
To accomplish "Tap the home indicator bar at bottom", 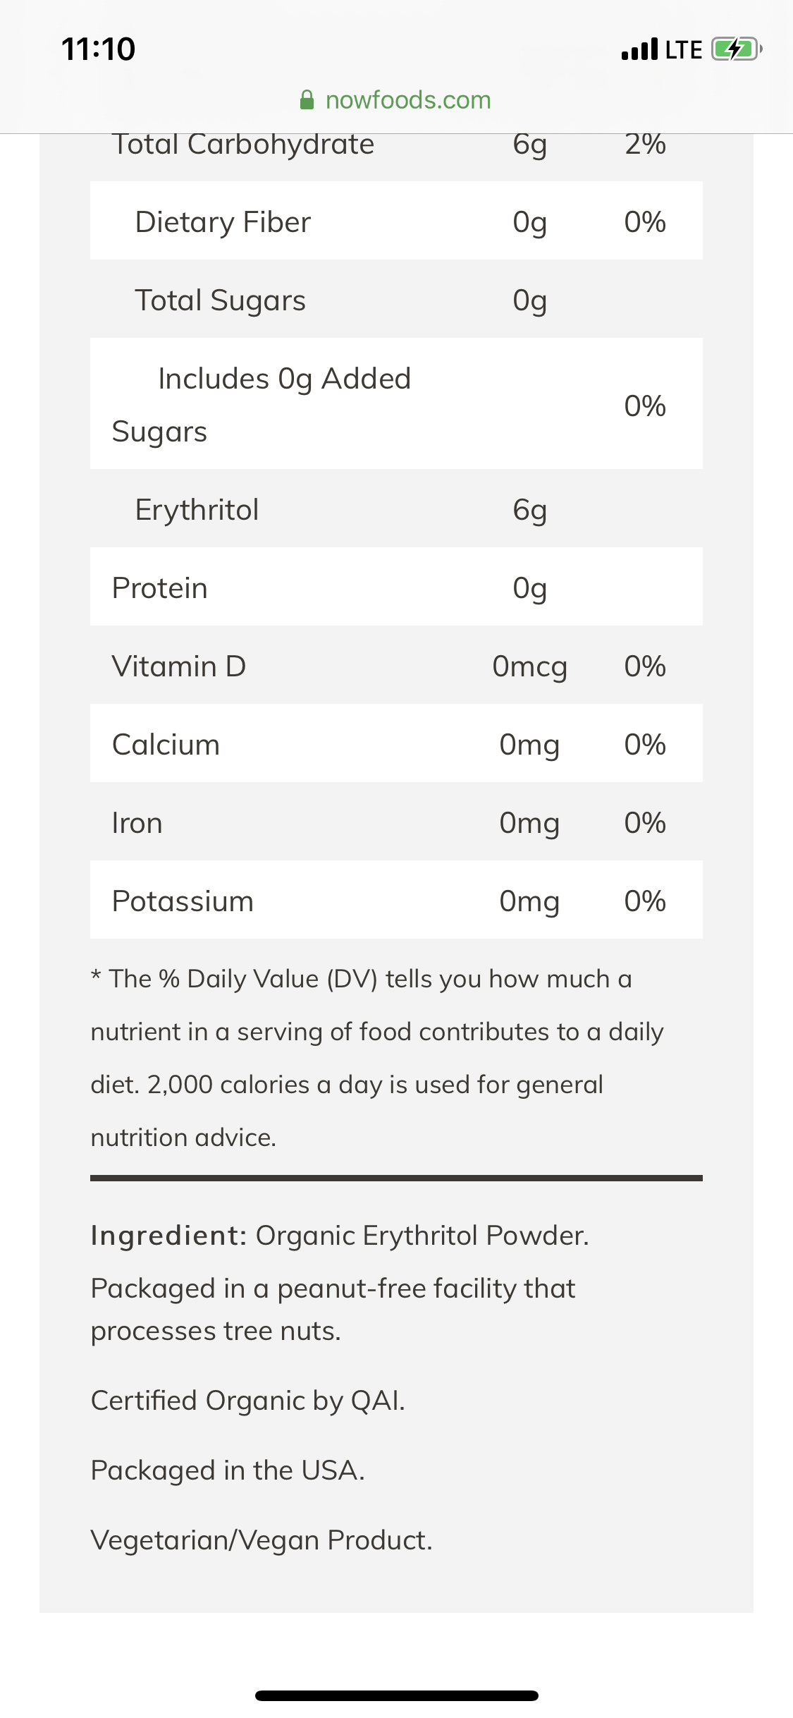I will tap(396, 1695).
